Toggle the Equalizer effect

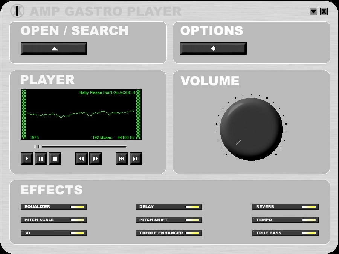click(54, 207)
